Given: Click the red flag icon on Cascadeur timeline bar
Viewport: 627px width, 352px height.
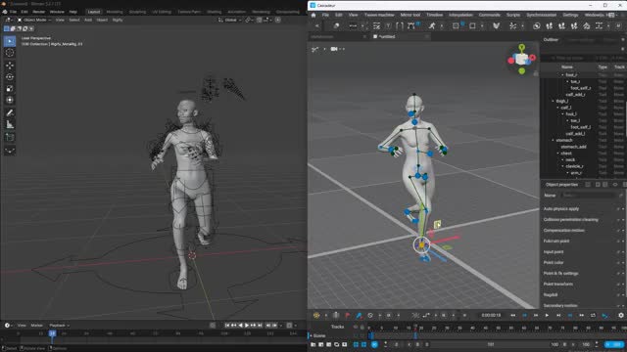Looking at the screenshot, I should pos(347,315).
